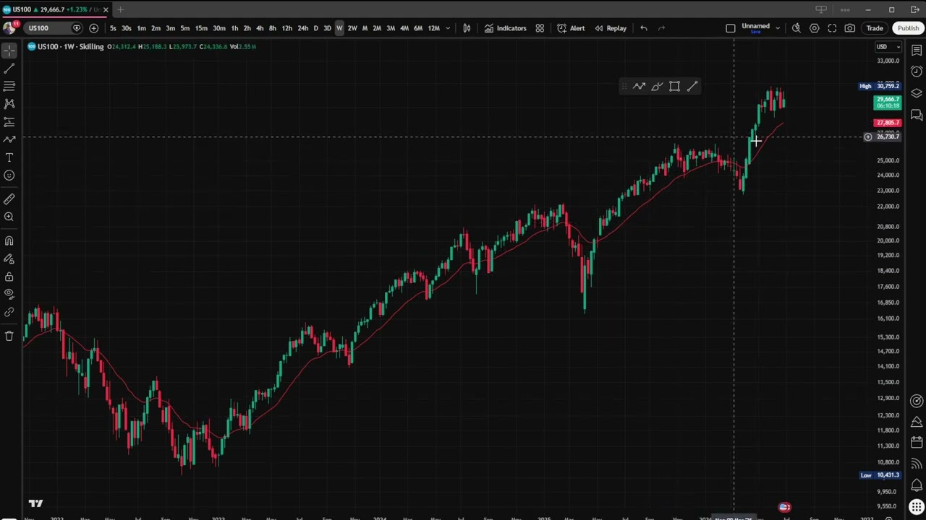Select the 12M timeframe

(433, 28)
